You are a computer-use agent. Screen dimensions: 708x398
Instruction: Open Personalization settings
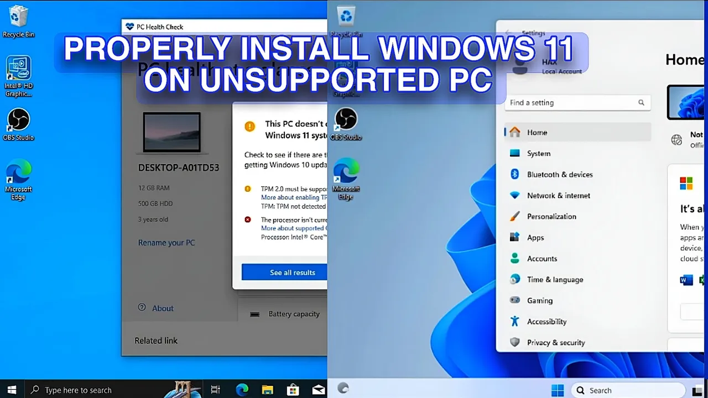click(x=577, y=216)
